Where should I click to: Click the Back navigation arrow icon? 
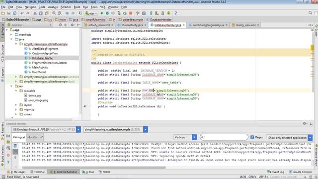(67, 13)
